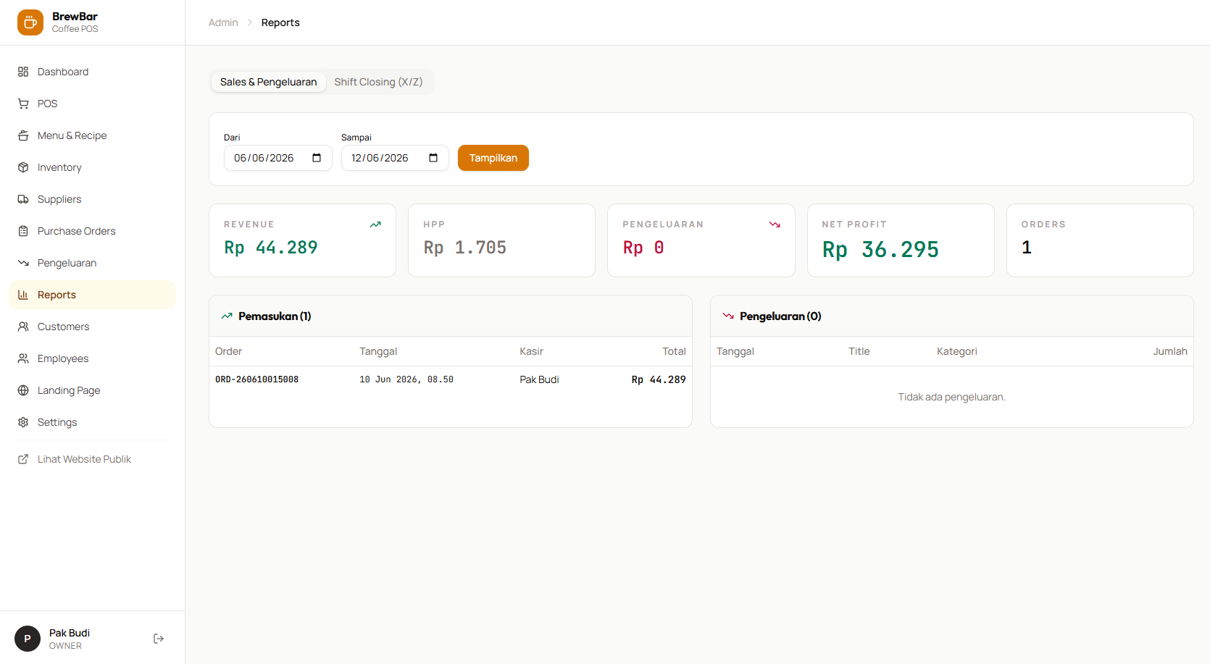Click the Pengeluaran (0) heading

[x=780, y=316]
